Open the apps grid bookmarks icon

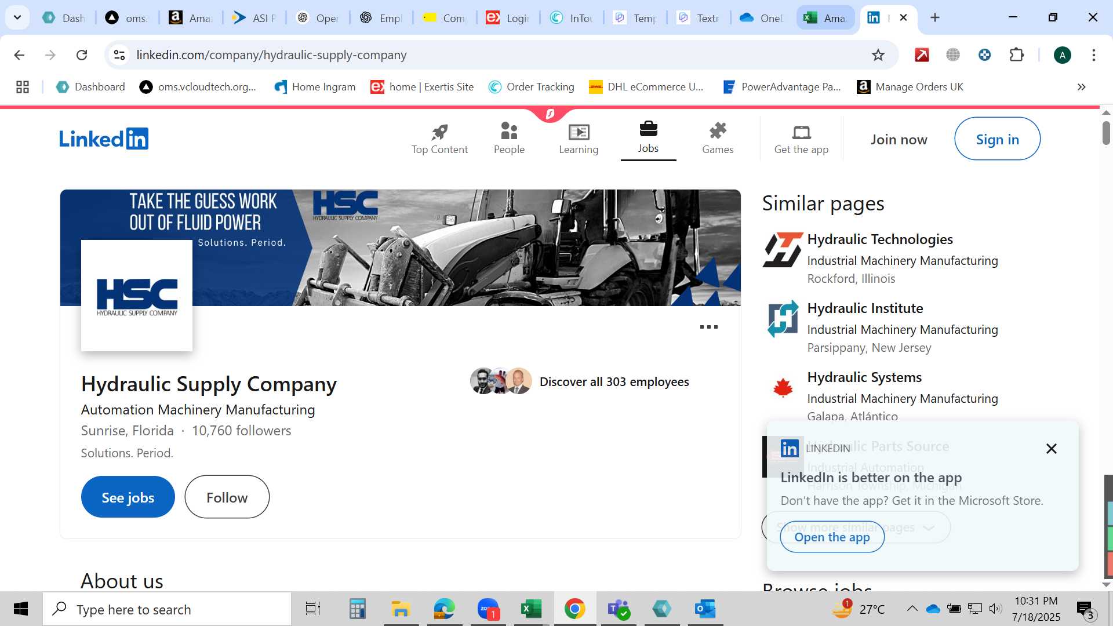[23, 87]
